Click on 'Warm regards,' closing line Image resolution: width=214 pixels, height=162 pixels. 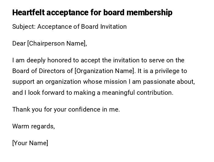[x=33, y=126]
